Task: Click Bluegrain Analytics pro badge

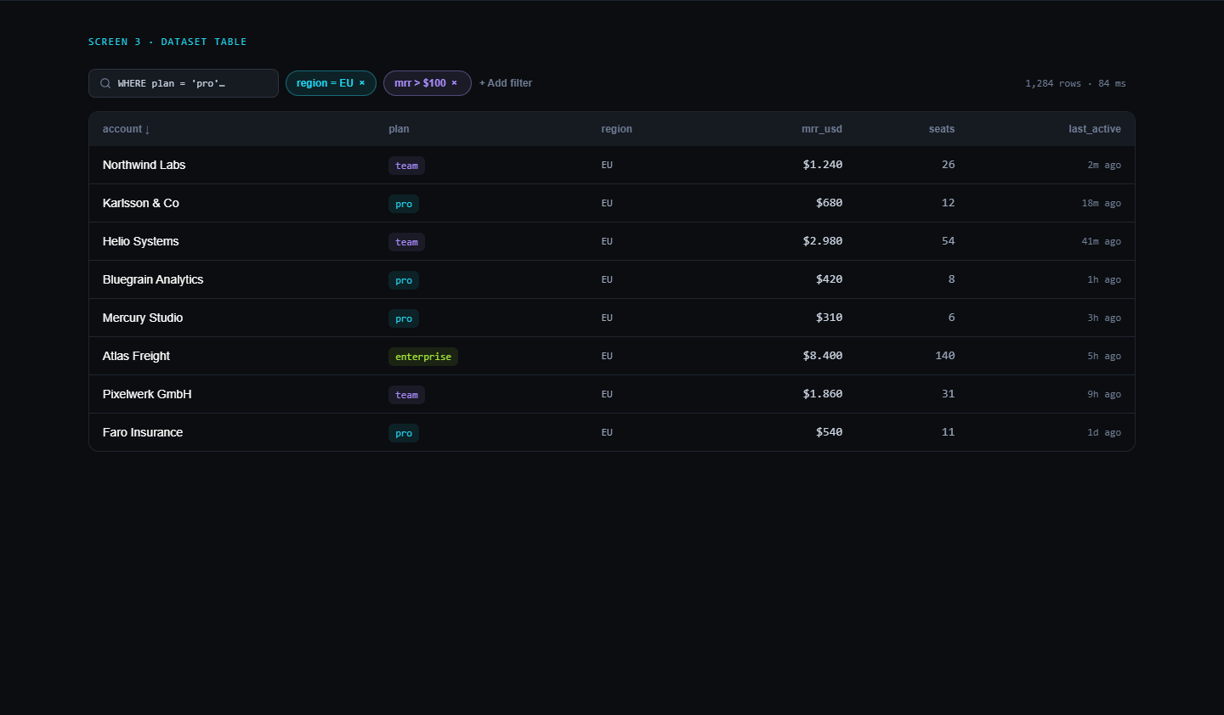Action: click(x=404, y=280)
